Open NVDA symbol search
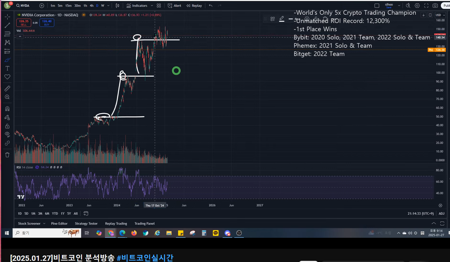Image resolution: width=450 pixels, height=262 pixels. (x=23, y=6)
